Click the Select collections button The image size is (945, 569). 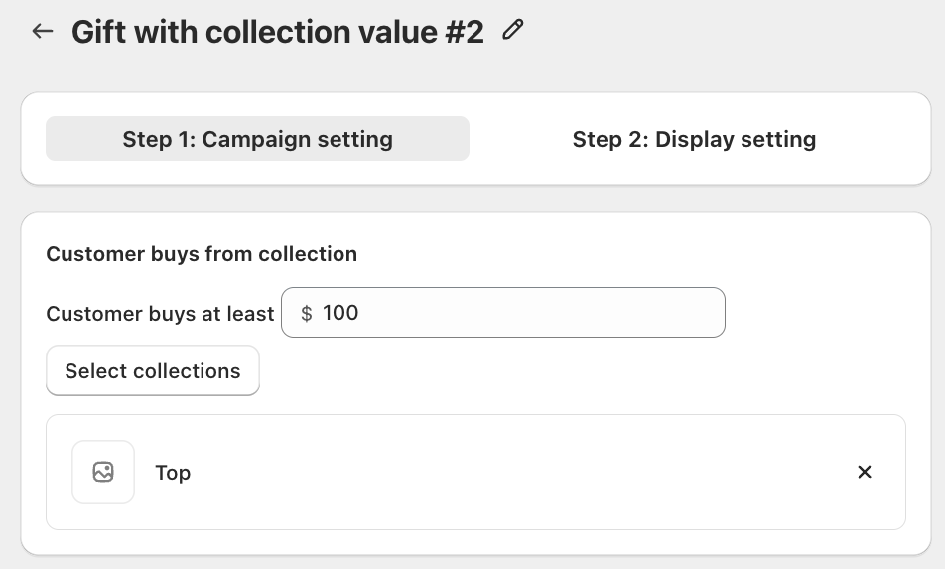[x=153, y=371]
